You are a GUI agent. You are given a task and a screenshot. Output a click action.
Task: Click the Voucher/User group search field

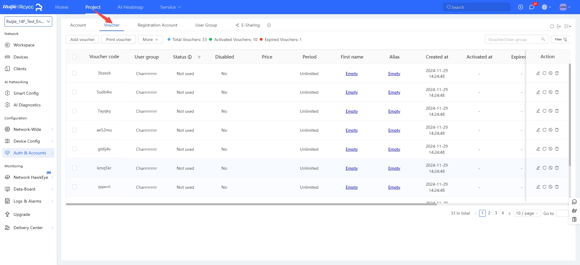513,39
